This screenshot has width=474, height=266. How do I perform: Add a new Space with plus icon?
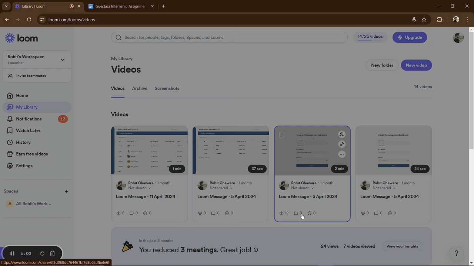(67, 191)
